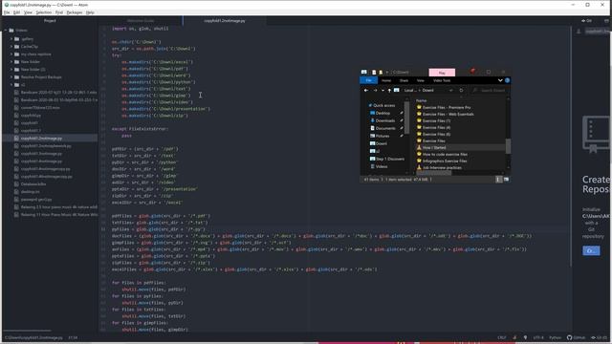
Task: Click the Name column header in Explorer
Action: click(x=421, y=100)
